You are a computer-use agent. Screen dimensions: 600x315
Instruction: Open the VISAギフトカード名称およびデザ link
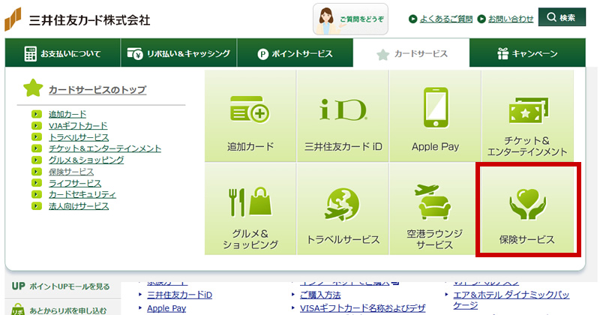(x=363, y=308)
